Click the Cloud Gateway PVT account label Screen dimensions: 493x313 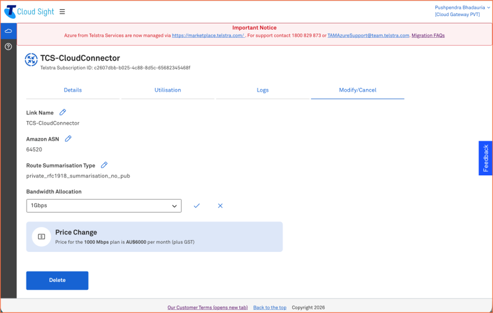(457, 14)
